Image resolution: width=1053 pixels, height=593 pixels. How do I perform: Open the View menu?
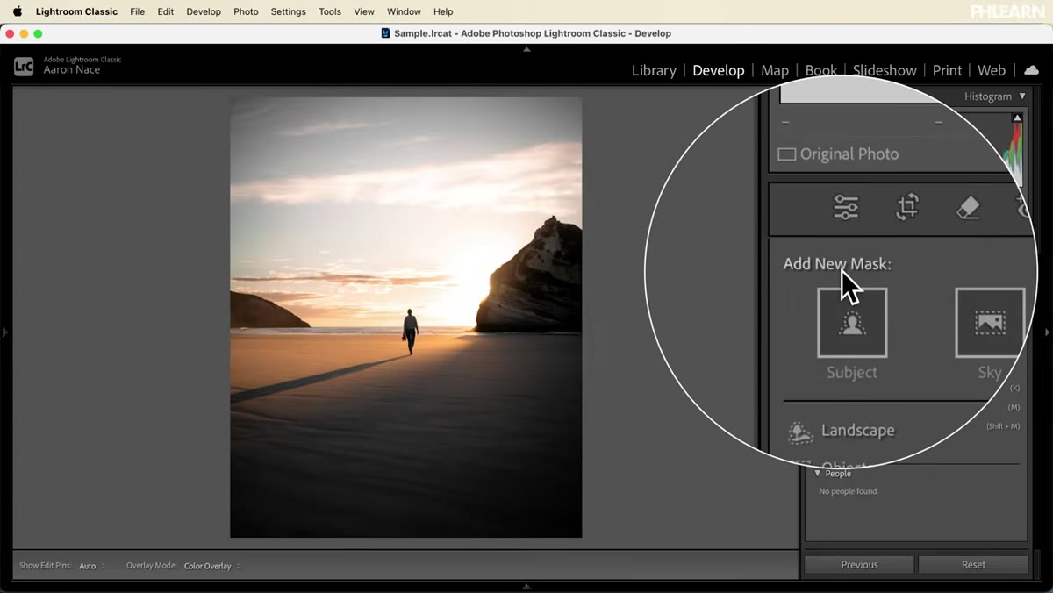364,11
